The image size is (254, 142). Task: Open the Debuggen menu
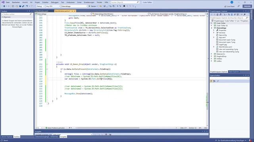(x=55, y=2)
